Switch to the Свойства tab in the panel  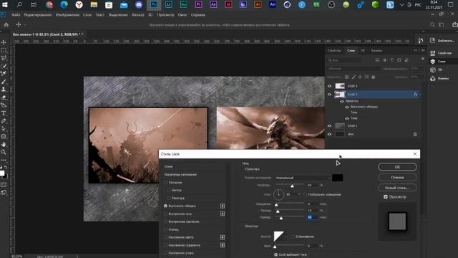point(334,51)
